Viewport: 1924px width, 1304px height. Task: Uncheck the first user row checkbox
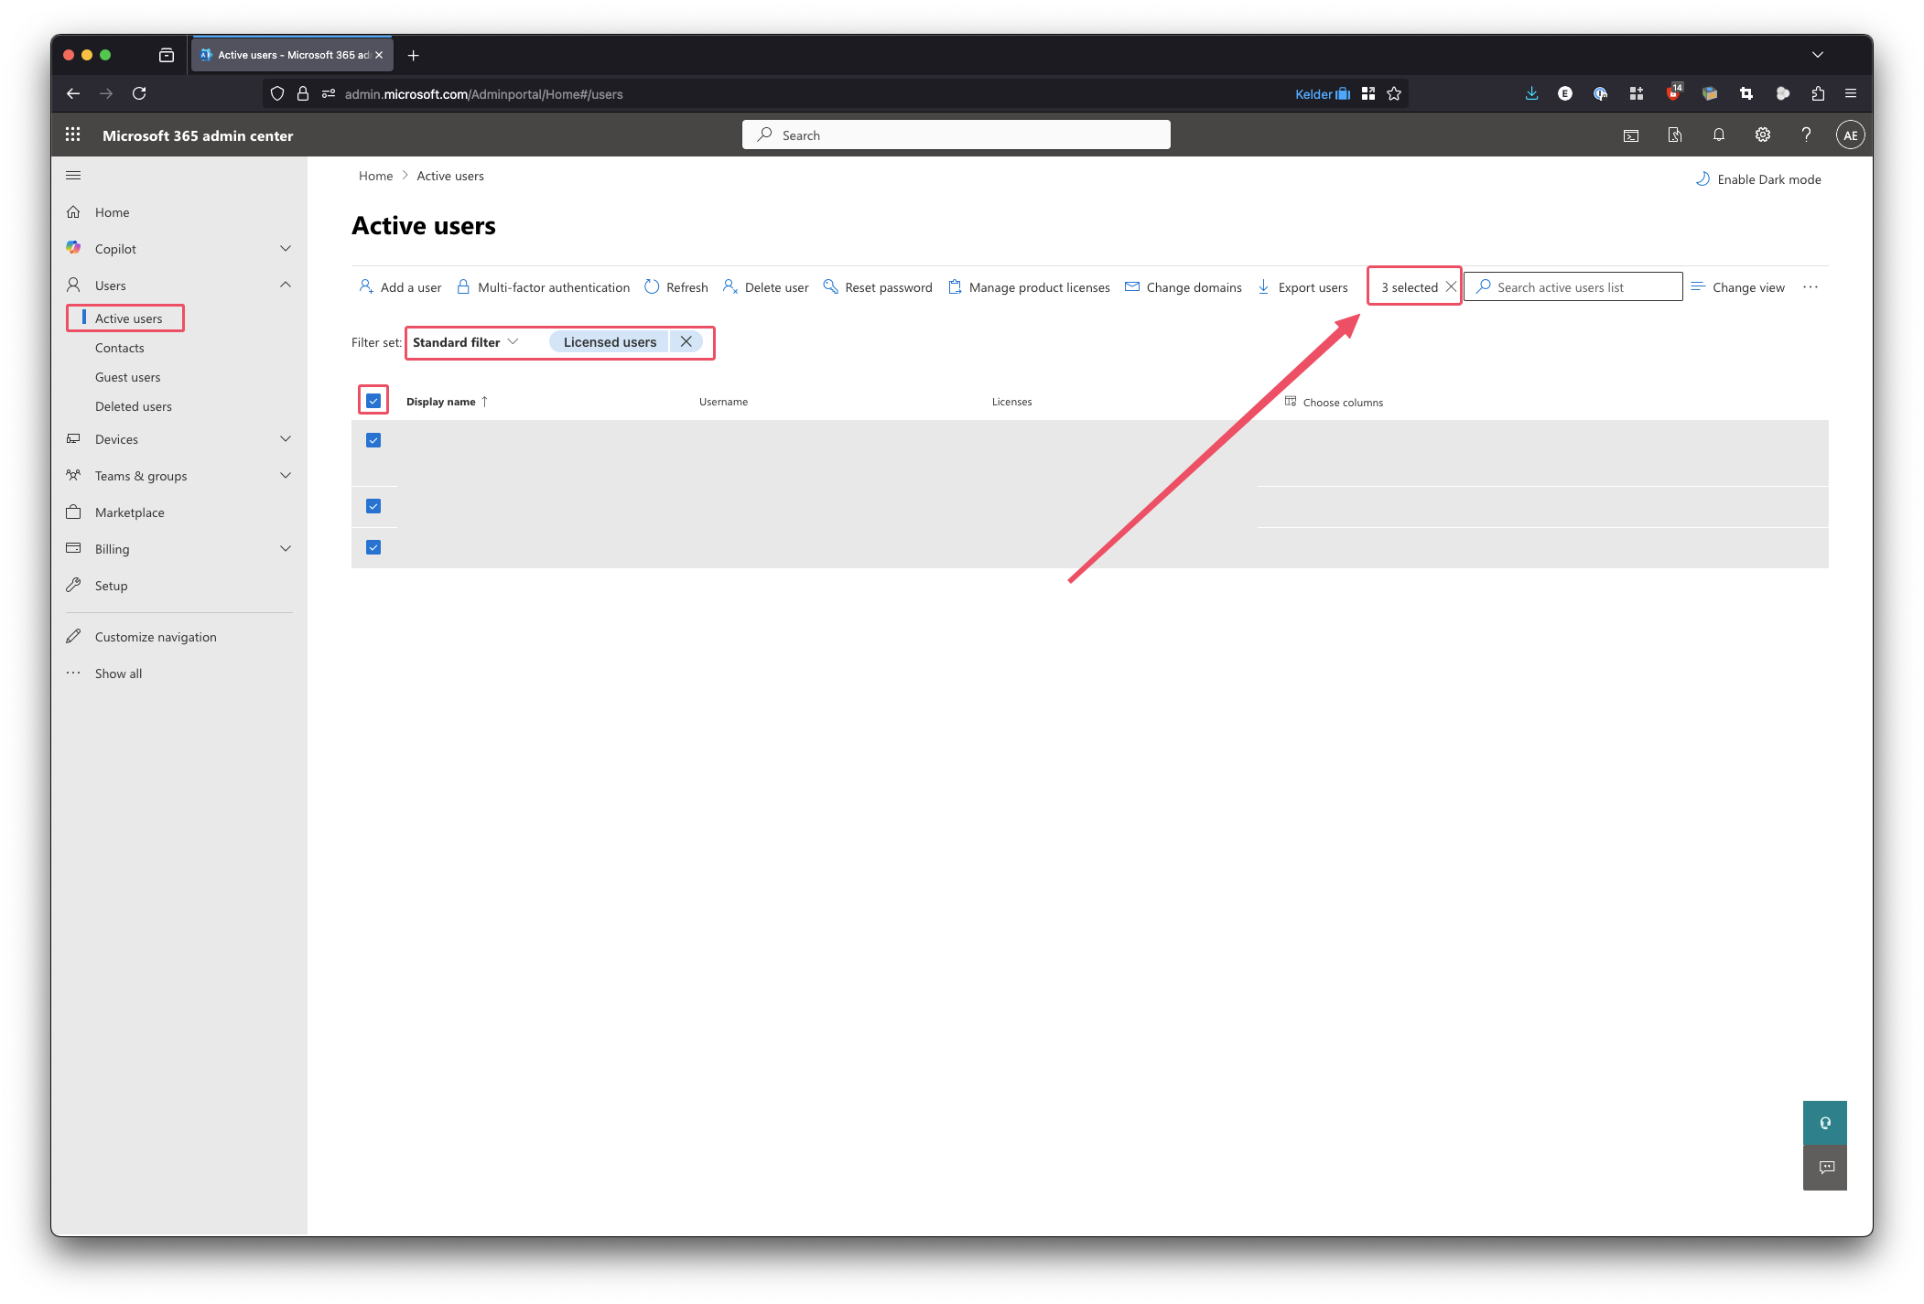[373, 440]
